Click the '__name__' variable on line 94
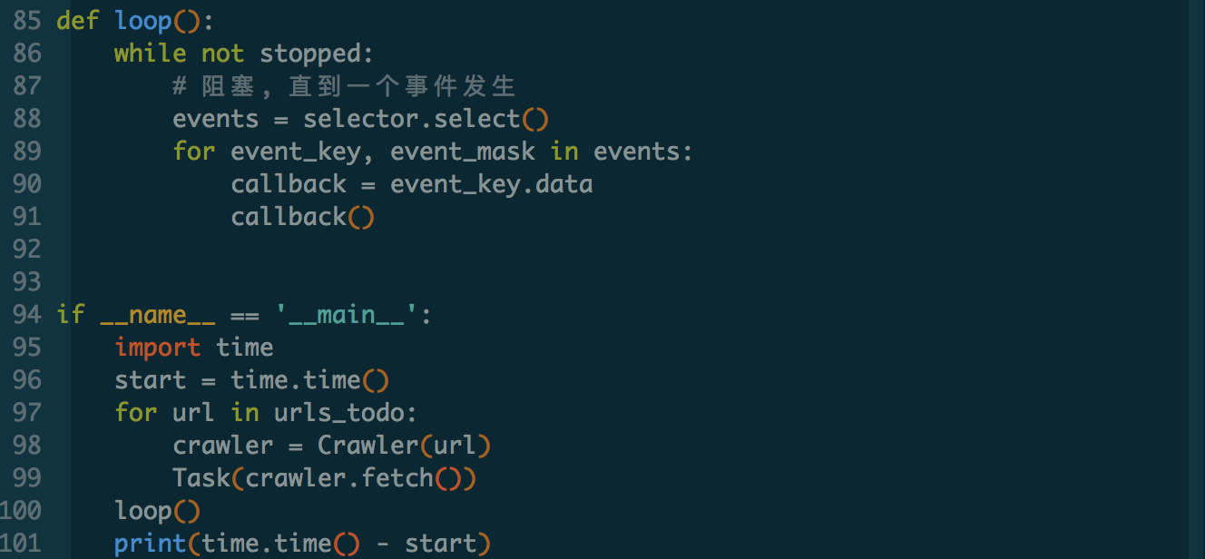Image resolution: width=1205 pixels, height=559 pixels. click(x=158, y=315)
